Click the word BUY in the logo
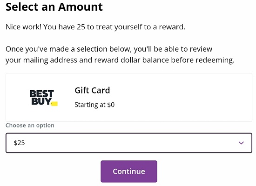The image size is (256, 186). 41,101
